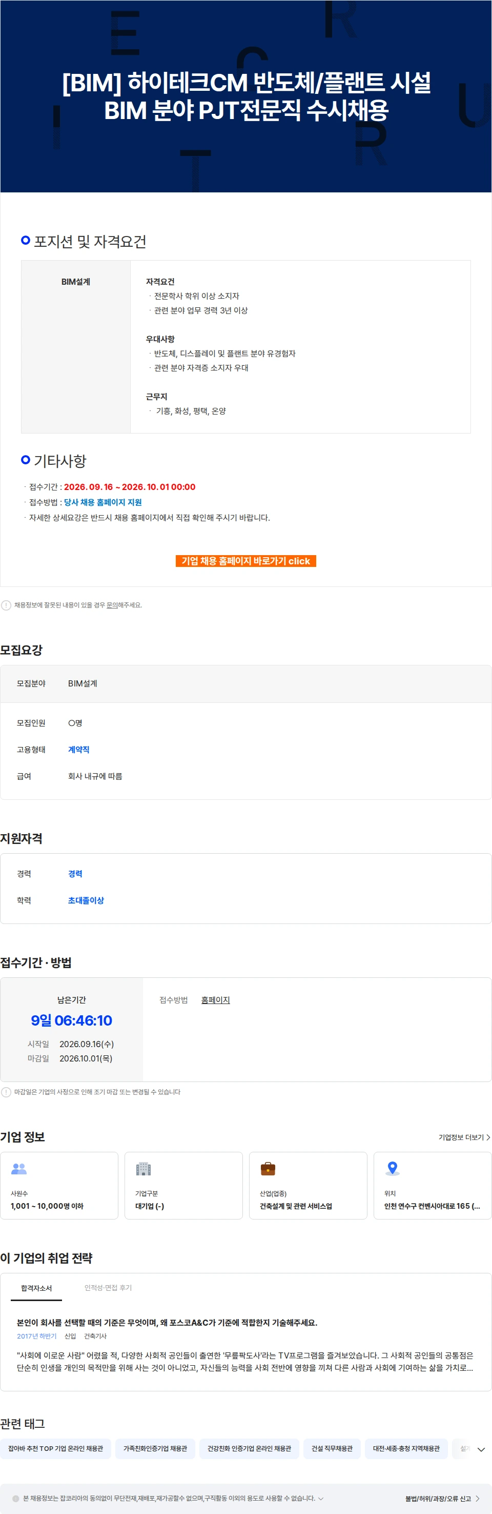Click the 당사 채용 홈페이지 지원 text
The width and height of the screenshot is (492, 1514).
[102, 502]
